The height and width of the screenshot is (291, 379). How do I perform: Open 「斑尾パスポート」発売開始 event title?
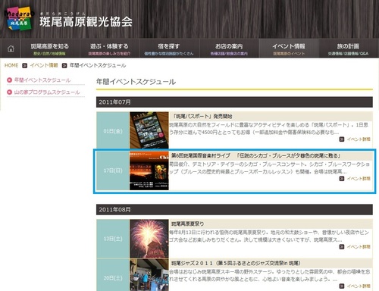point(202,117)
